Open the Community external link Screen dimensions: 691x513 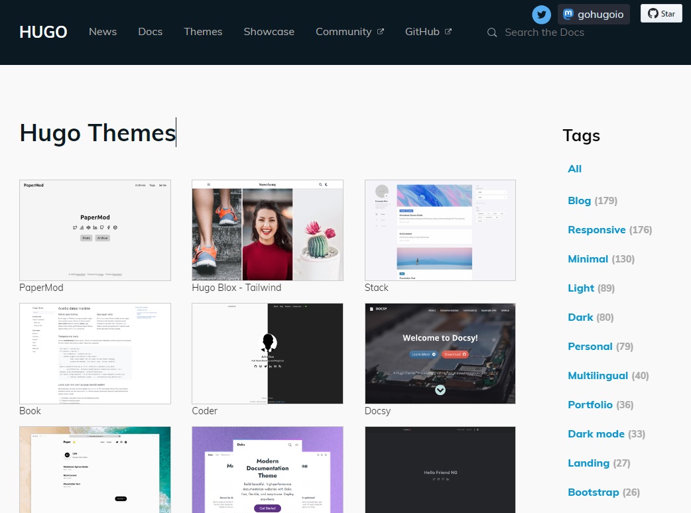[350, 32]
